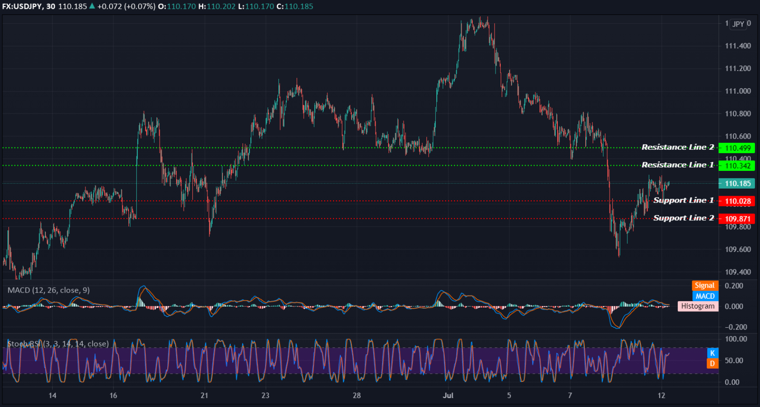Click the -0.200 MACD scale value

pos(735,327)
